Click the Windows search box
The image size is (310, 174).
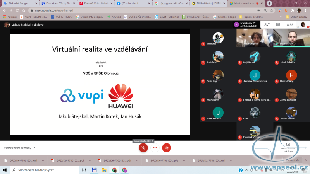44,170
